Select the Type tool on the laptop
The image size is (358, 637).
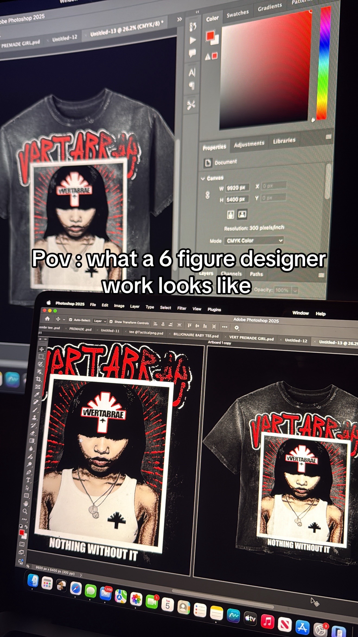tap(28, 480)
